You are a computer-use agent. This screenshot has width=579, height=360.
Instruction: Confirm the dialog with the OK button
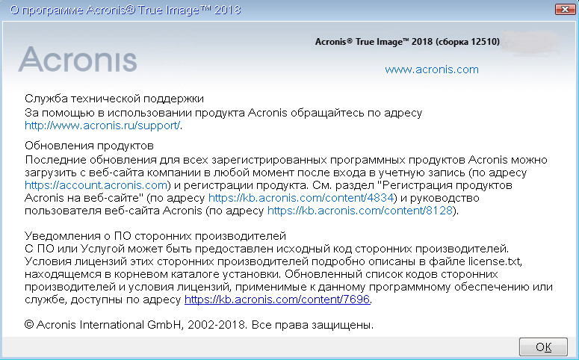coord(543,347)
